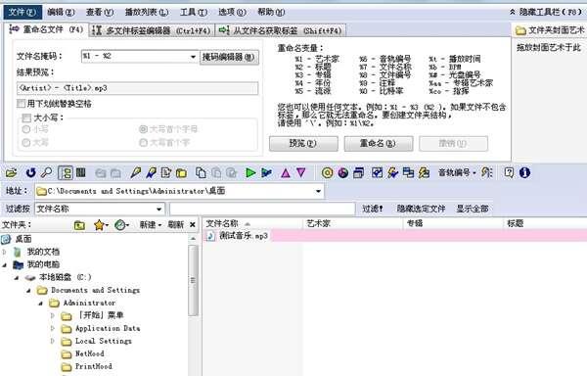Click the stacked windows toolbar icon

click(x=359, y=172)
